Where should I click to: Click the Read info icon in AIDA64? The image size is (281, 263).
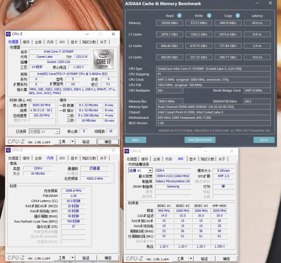pos(179,16)
